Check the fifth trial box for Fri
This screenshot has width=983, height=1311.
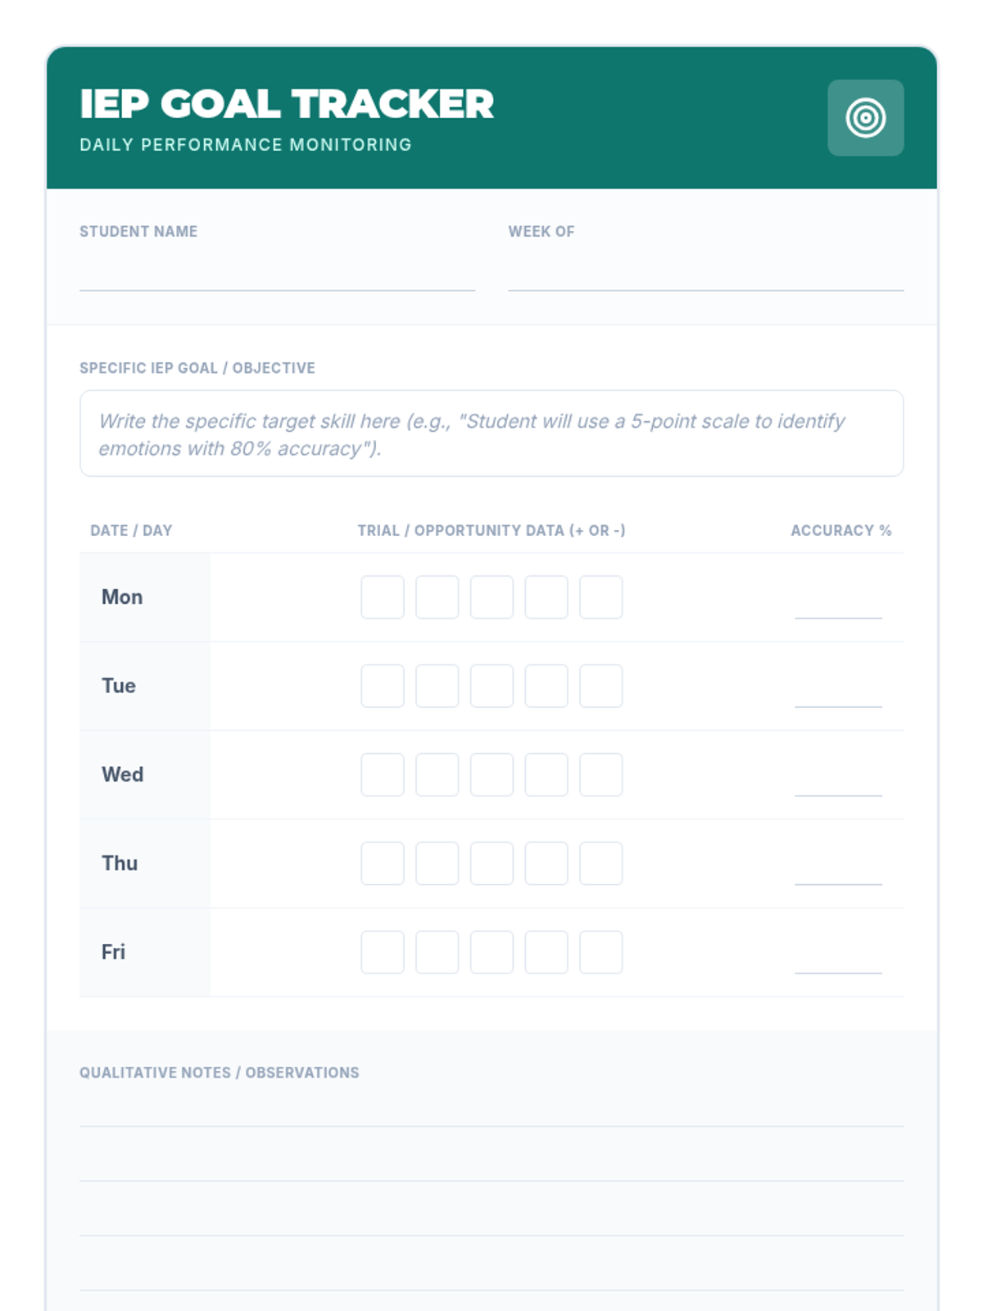click(601, 952)
